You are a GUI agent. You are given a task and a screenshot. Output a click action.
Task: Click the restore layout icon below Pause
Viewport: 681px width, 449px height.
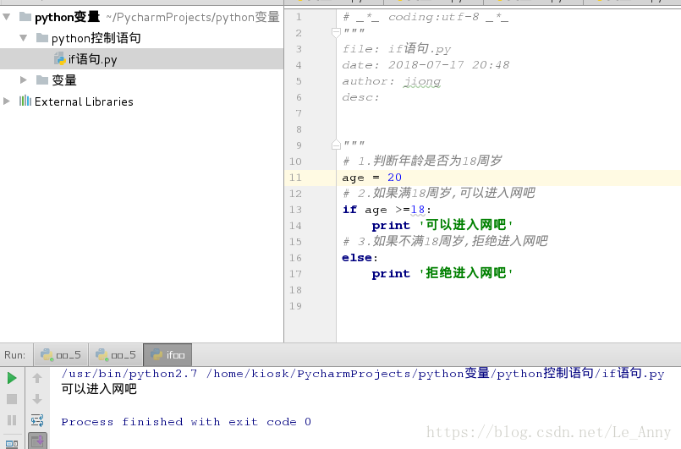[x=12, y=444]
